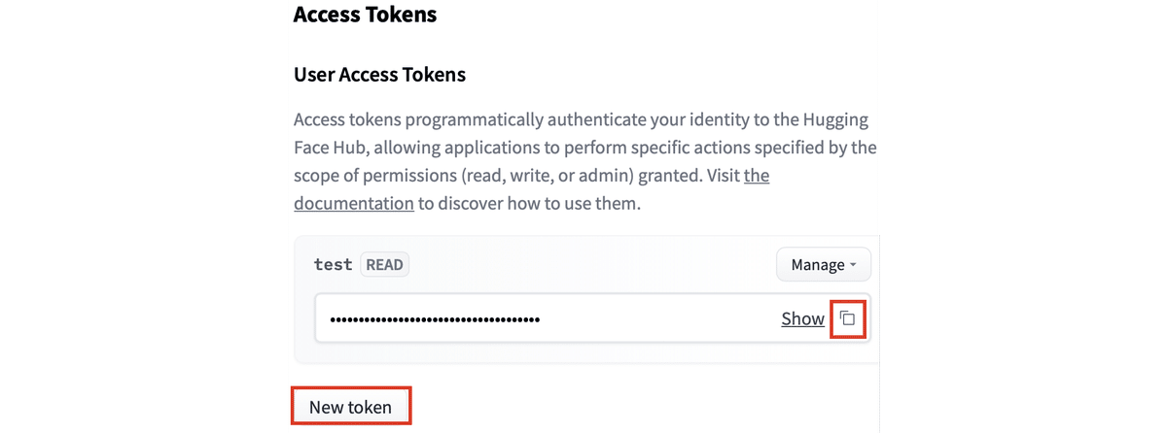Click the caret arrow beside Manage
Screen dimensions: 1167x433
pyautogui.click(x=853, y=265)
